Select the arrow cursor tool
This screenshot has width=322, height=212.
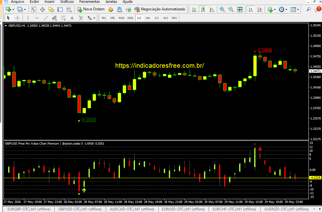click(x=8, y=18)
